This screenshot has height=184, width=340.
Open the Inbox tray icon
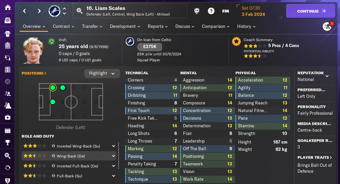click(7, 21)
